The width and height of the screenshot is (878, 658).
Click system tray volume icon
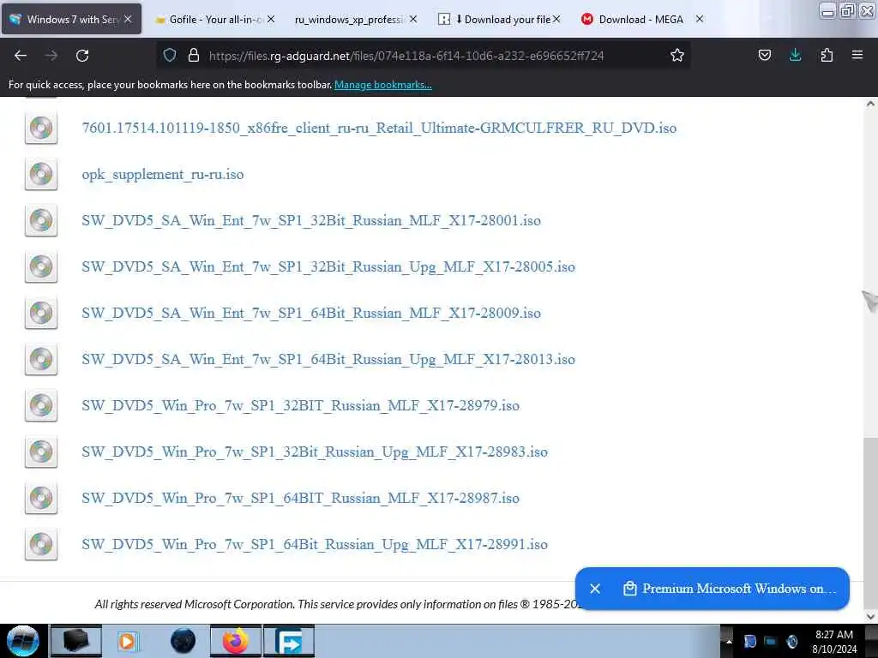point(791,641)
